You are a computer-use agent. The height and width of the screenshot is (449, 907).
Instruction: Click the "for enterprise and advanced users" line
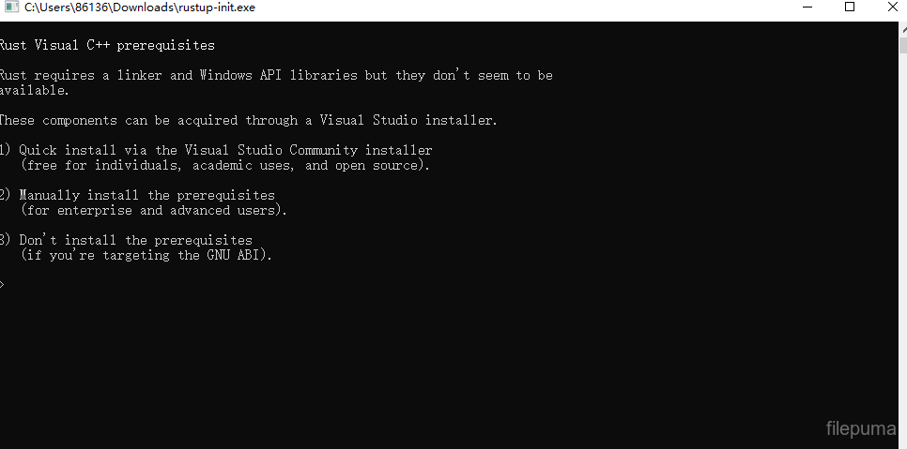154,210
